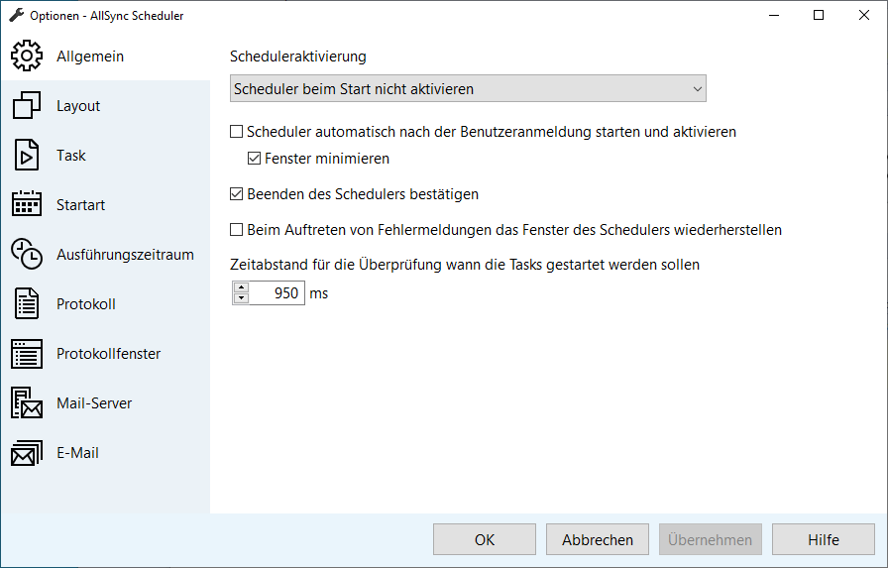Open the Scheduleraktivierung dropdown
This screenshot has width=888, height=568.
tap(468, 89)
